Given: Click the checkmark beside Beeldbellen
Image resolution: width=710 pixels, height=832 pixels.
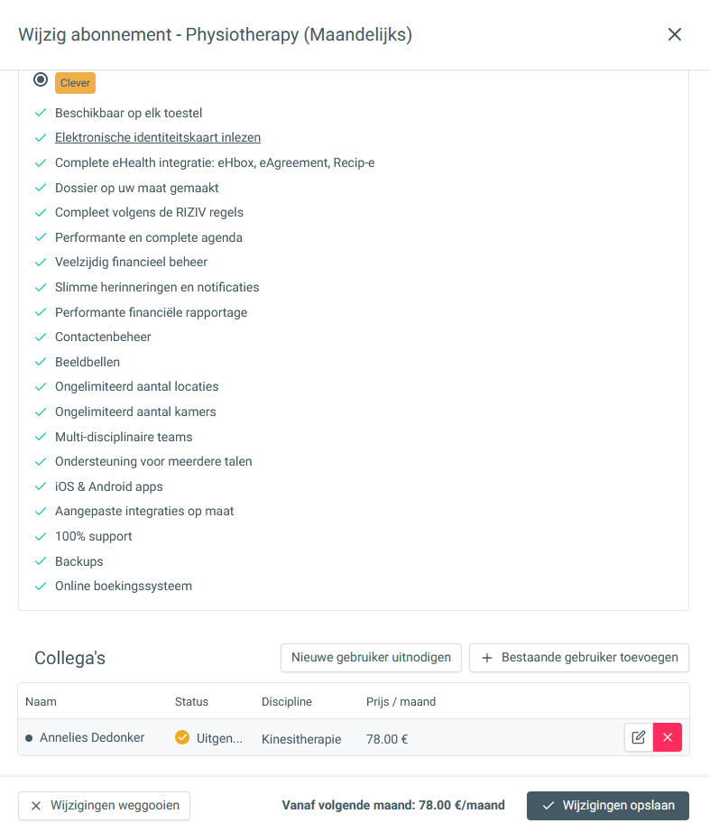Looking at the screenshot, I should [x=40, y=362].
